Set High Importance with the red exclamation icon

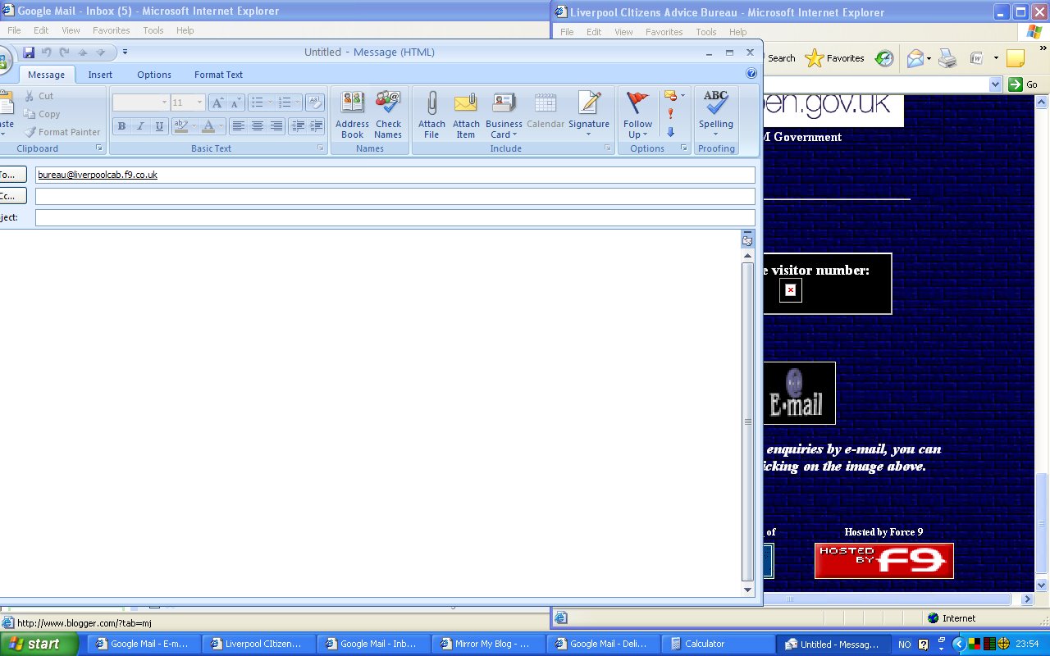(670, 114)
